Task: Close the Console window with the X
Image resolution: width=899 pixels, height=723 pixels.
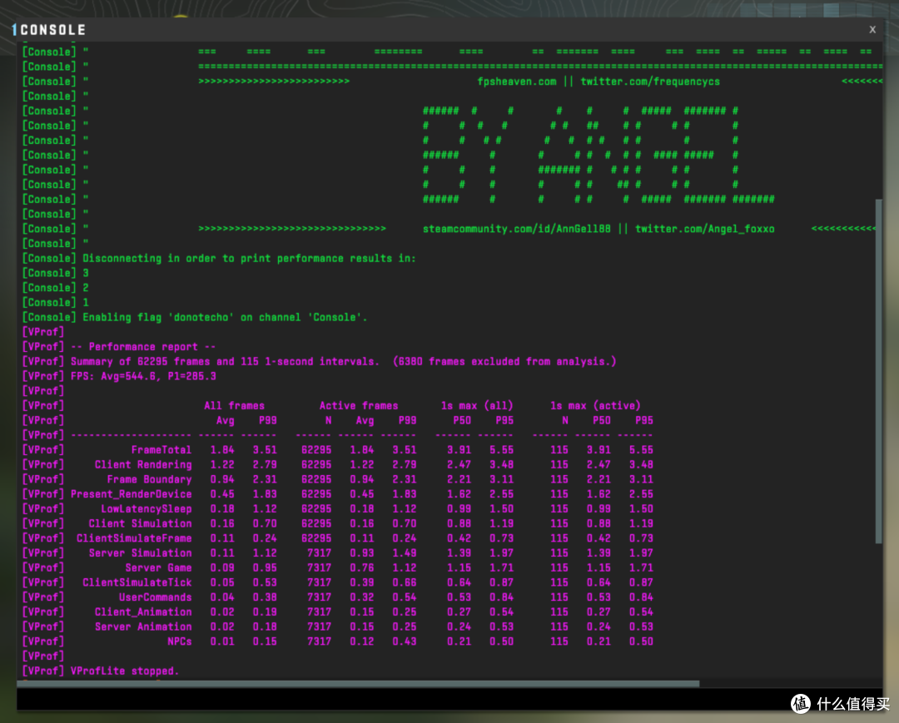Action: point(872,29)
